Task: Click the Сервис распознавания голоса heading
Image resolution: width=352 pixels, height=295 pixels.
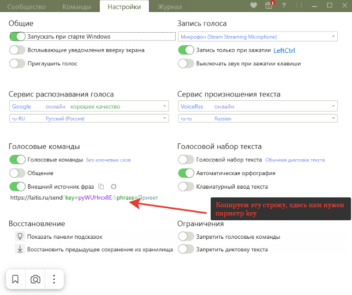Action: pos(61,94)
